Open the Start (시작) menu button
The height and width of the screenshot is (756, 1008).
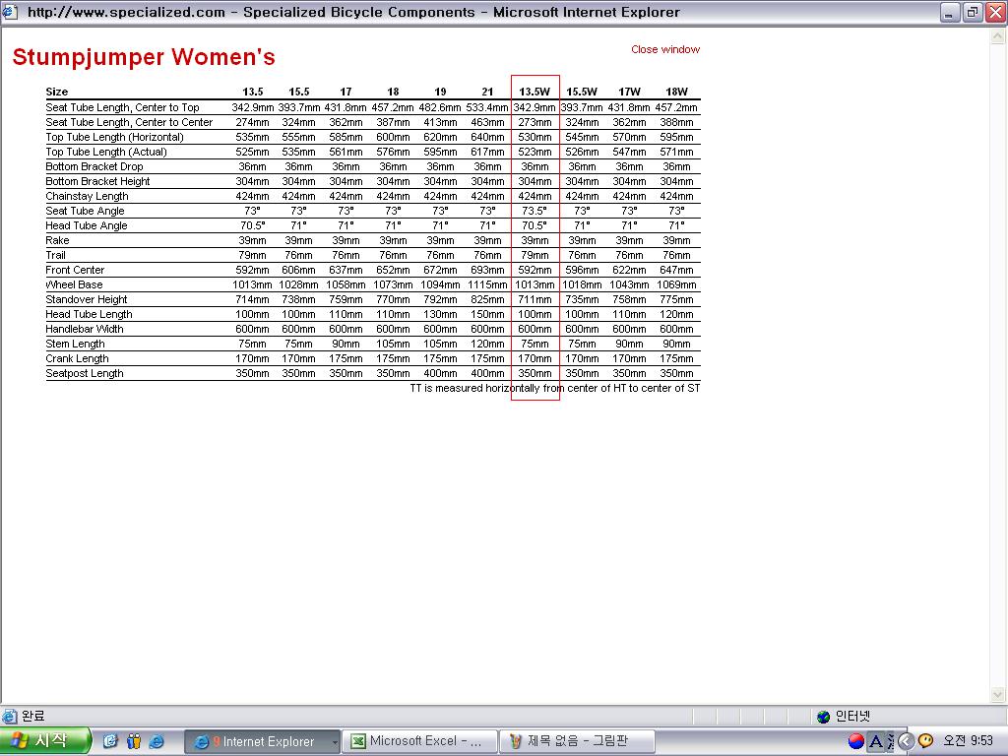click(45, 741)
